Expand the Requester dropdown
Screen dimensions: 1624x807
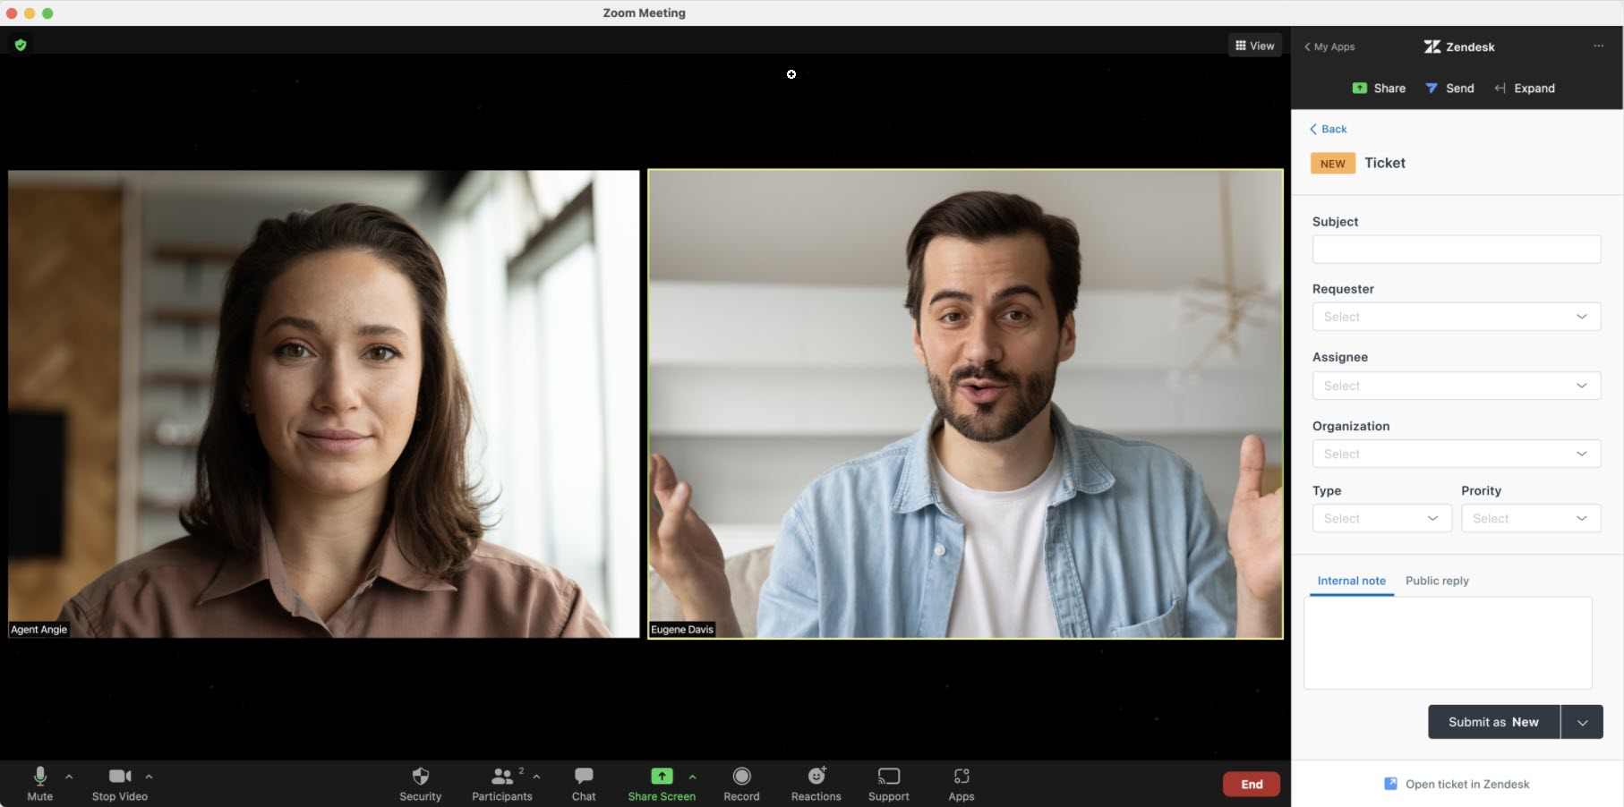pos(1456,317)
